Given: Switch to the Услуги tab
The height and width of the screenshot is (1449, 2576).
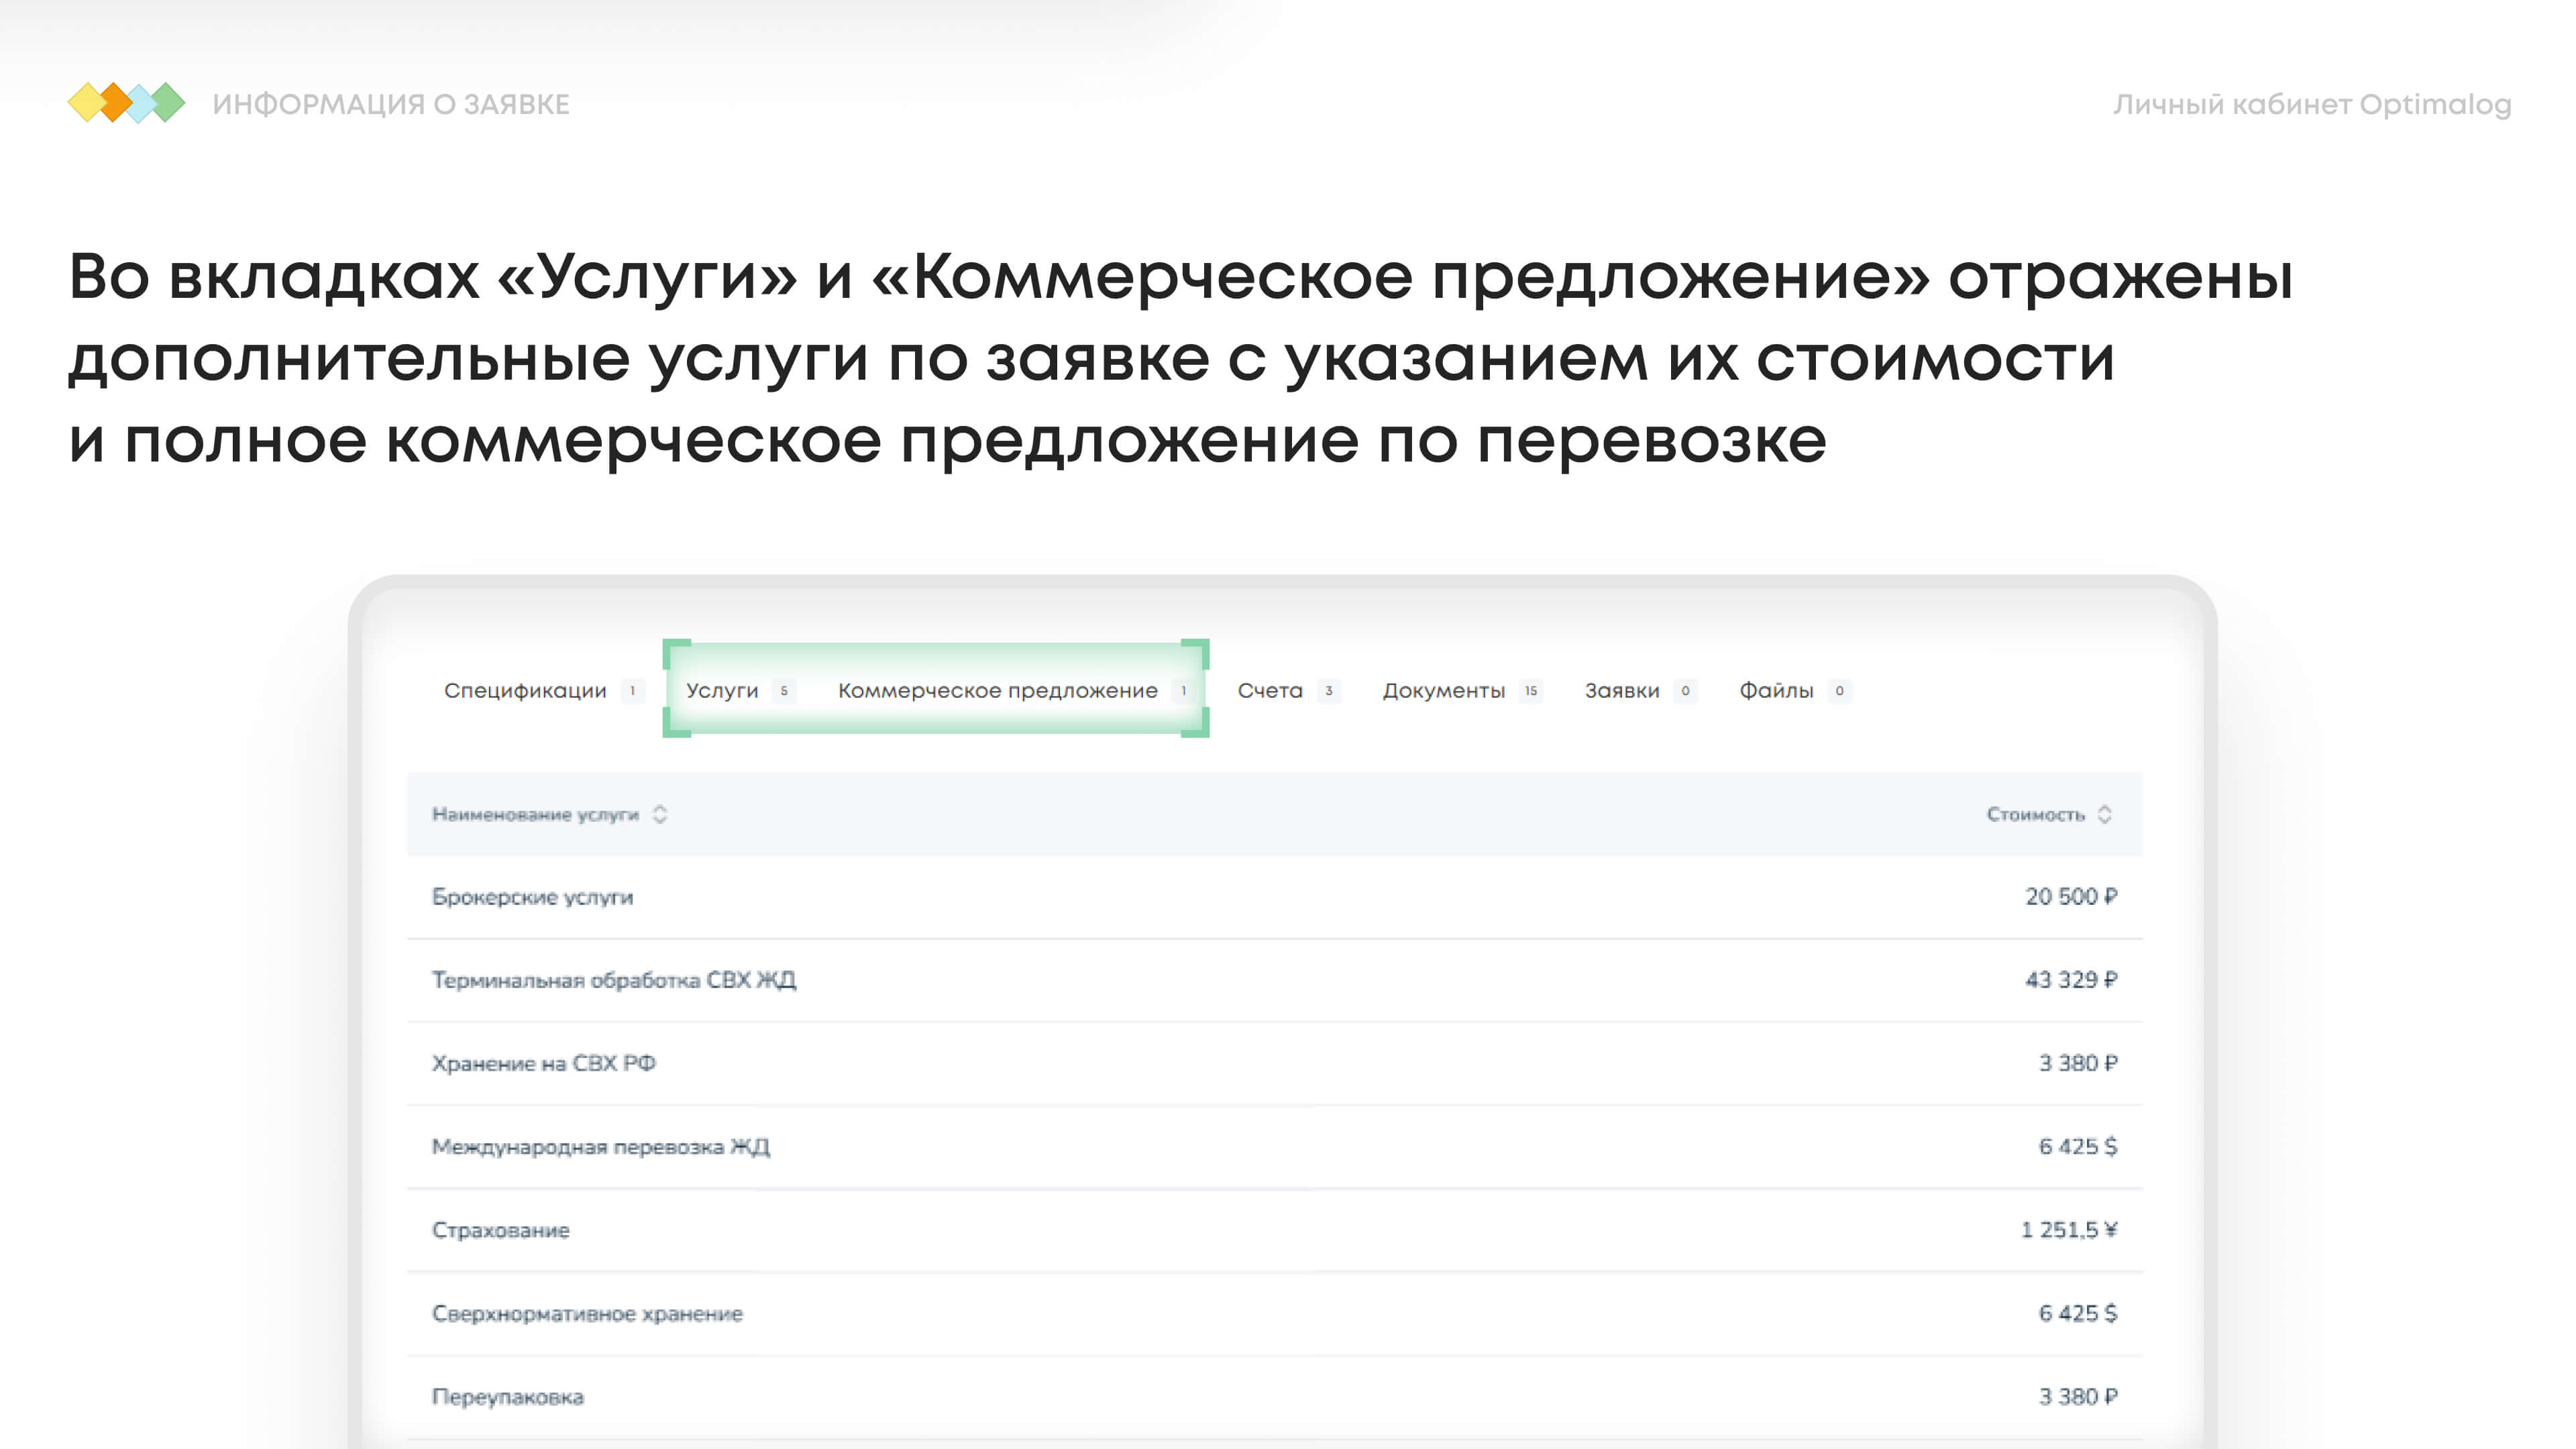Looking at the screenshot, I should click(722, 691).
